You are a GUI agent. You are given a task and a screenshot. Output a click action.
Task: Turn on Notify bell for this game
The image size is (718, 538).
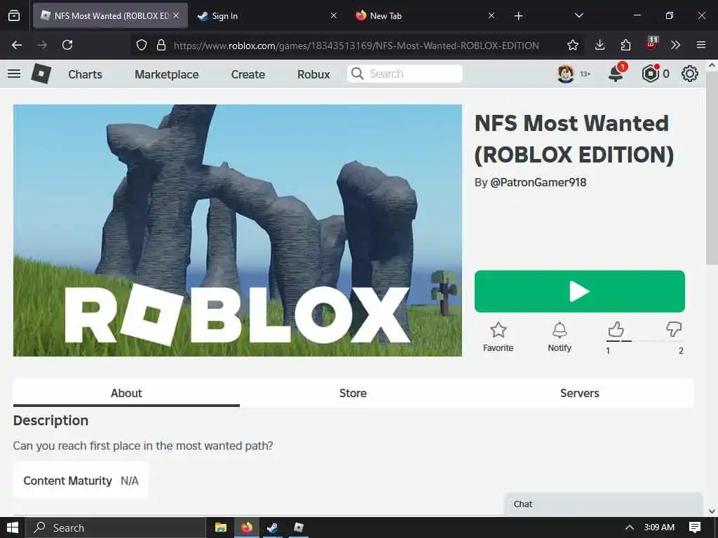tap(560, 329)
